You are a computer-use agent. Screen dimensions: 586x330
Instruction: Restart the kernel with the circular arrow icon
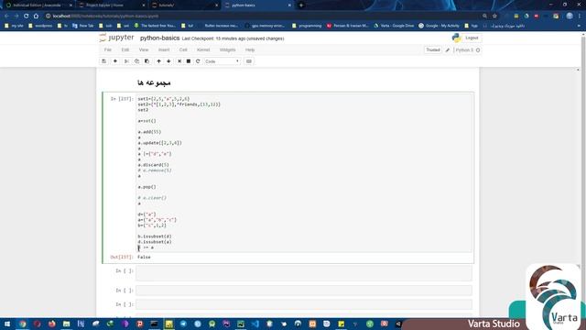point(198,61)
